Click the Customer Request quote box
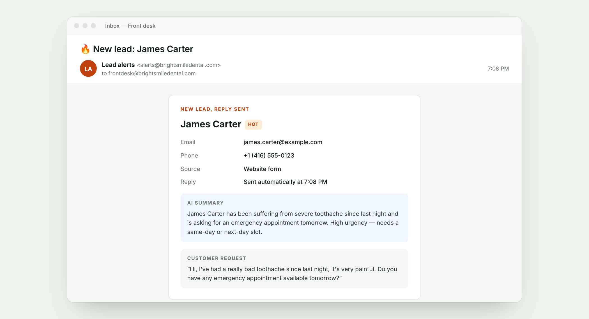 [294, 269]
